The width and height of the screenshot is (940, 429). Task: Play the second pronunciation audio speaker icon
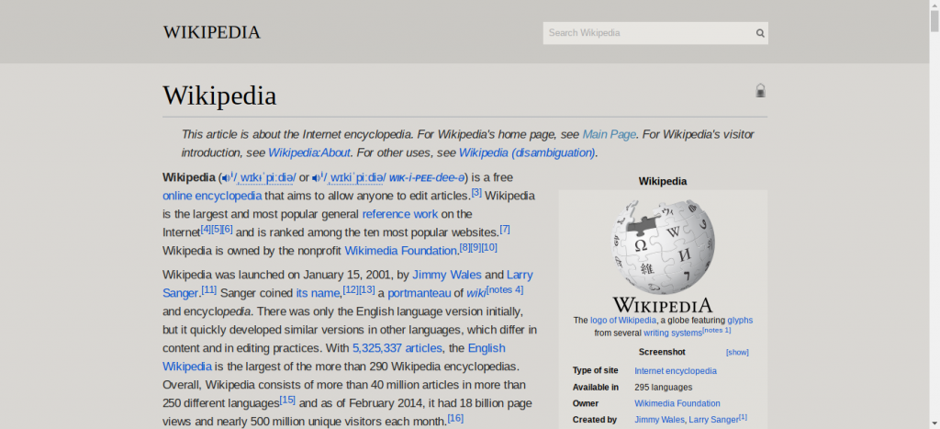[317, 177]
